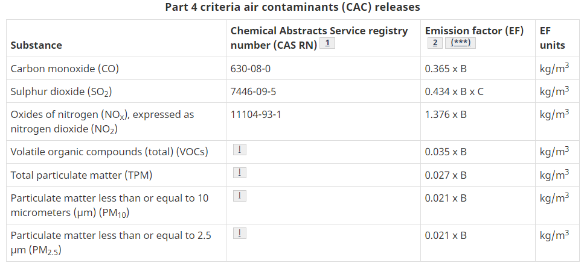This screenshot has height=272, width=584.
Task: Click the exclamation footnote in TPM row
Action: coord(240,173)
